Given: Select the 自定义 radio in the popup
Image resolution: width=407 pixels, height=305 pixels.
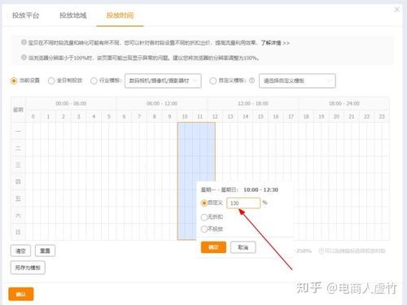Looking at the screenshot, I should [204, 203].
